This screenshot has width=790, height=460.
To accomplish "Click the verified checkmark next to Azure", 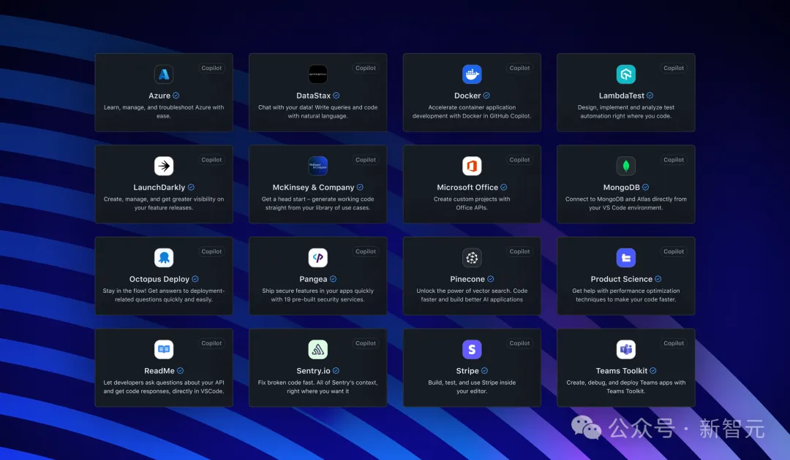I will click(x=176, y=96).
